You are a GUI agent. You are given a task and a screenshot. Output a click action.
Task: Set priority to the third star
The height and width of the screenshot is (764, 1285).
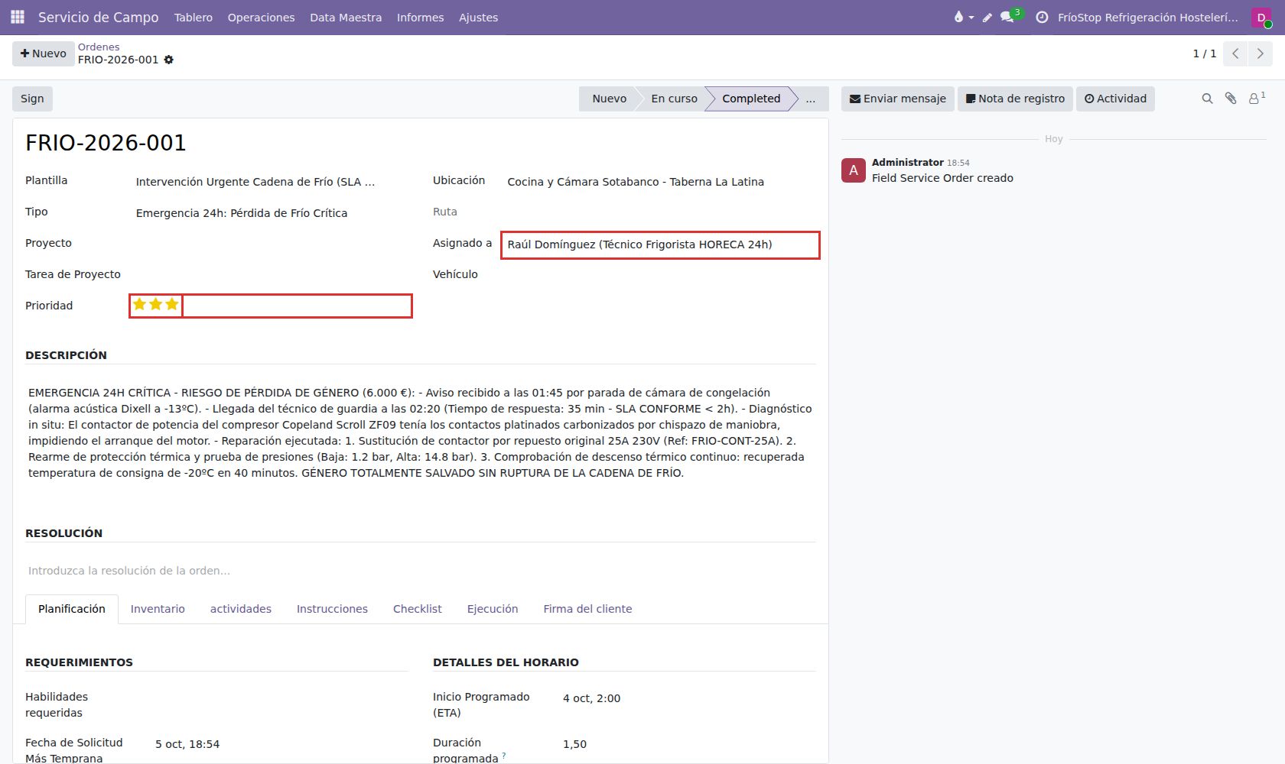[172, 305]
